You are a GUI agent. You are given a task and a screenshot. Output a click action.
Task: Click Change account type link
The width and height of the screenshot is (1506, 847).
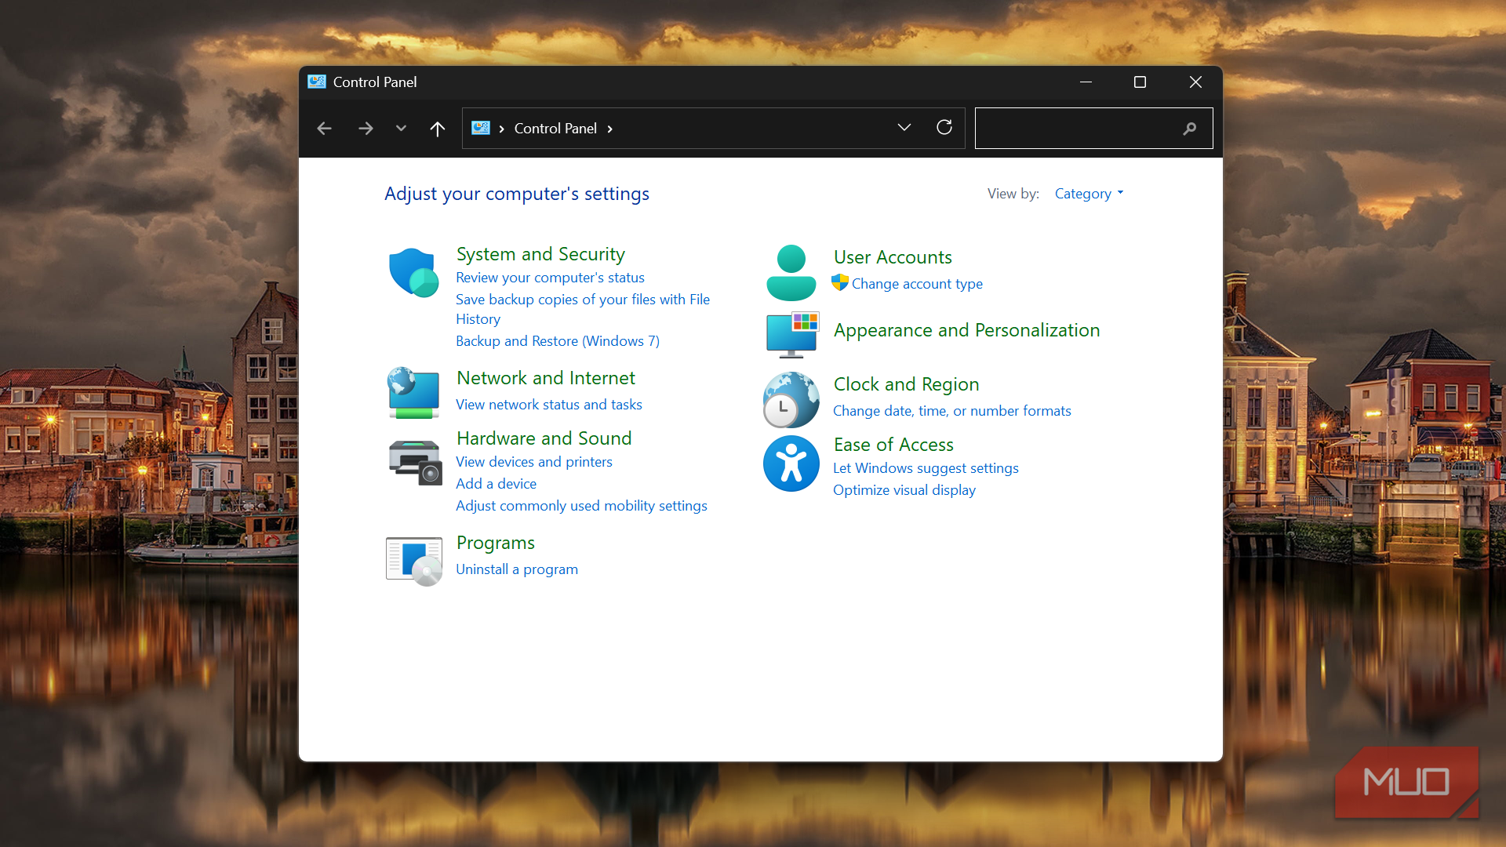[x=917, y=284]
